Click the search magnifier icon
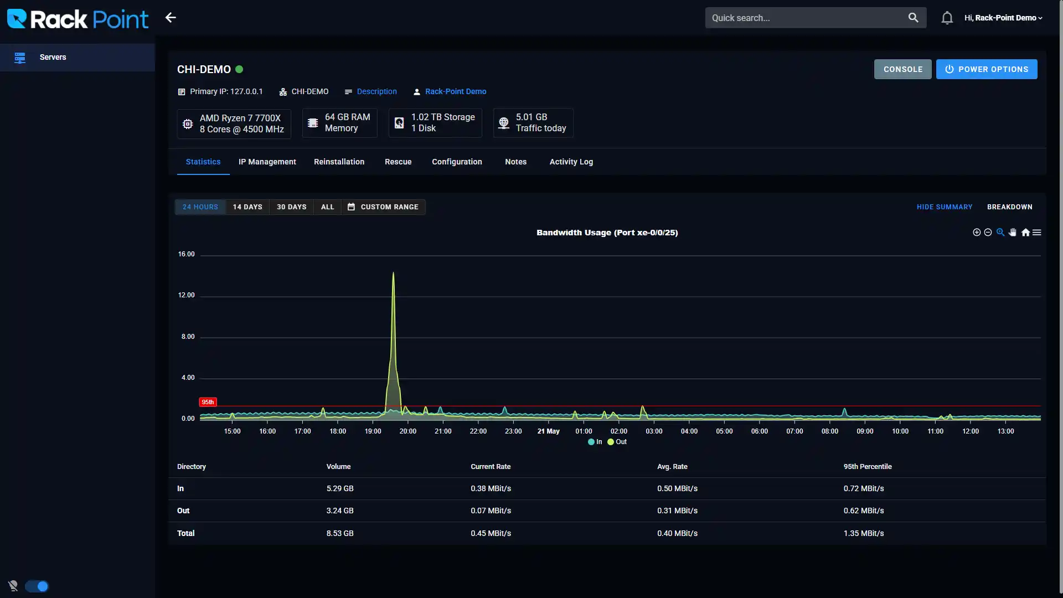 point(914,18)
